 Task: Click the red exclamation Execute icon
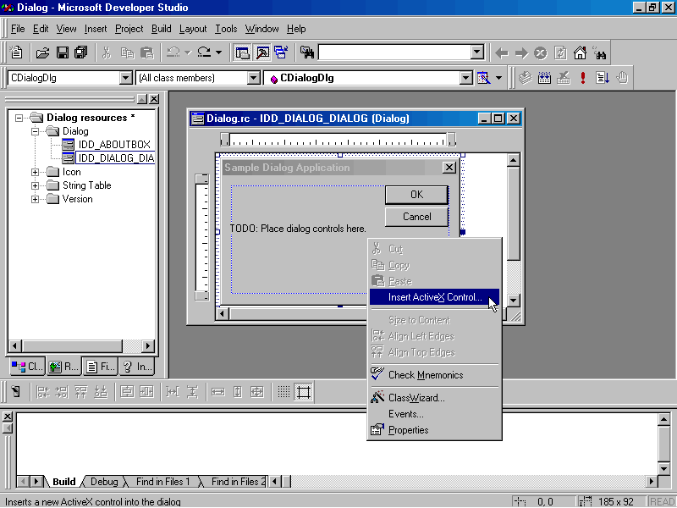(x=583, y=78)
